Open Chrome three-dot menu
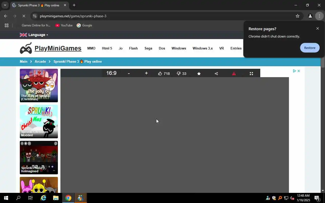The image size is (325, 203). coord(319,16)
